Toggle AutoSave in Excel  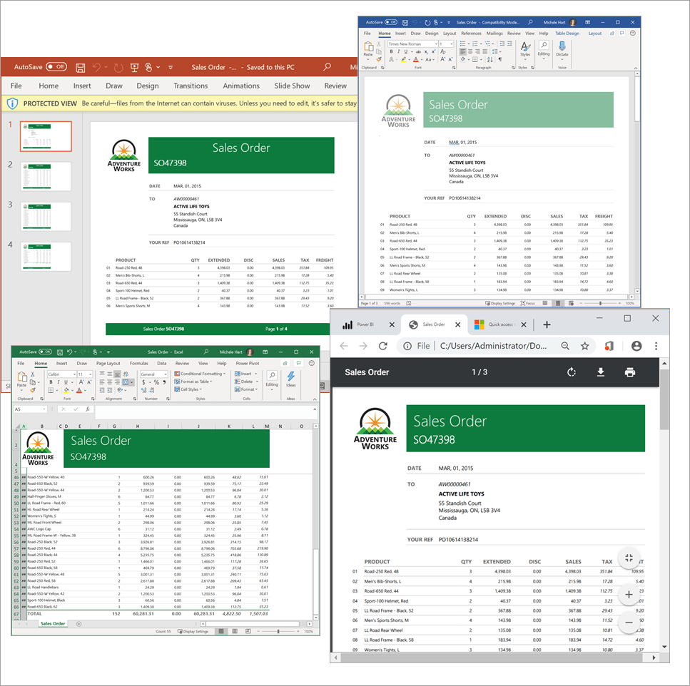coord(46,352)
